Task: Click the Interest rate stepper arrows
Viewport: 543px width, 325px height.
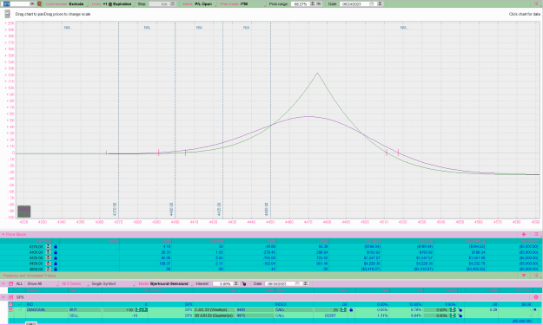Action: pyautogui.click(x=236, y=283)
